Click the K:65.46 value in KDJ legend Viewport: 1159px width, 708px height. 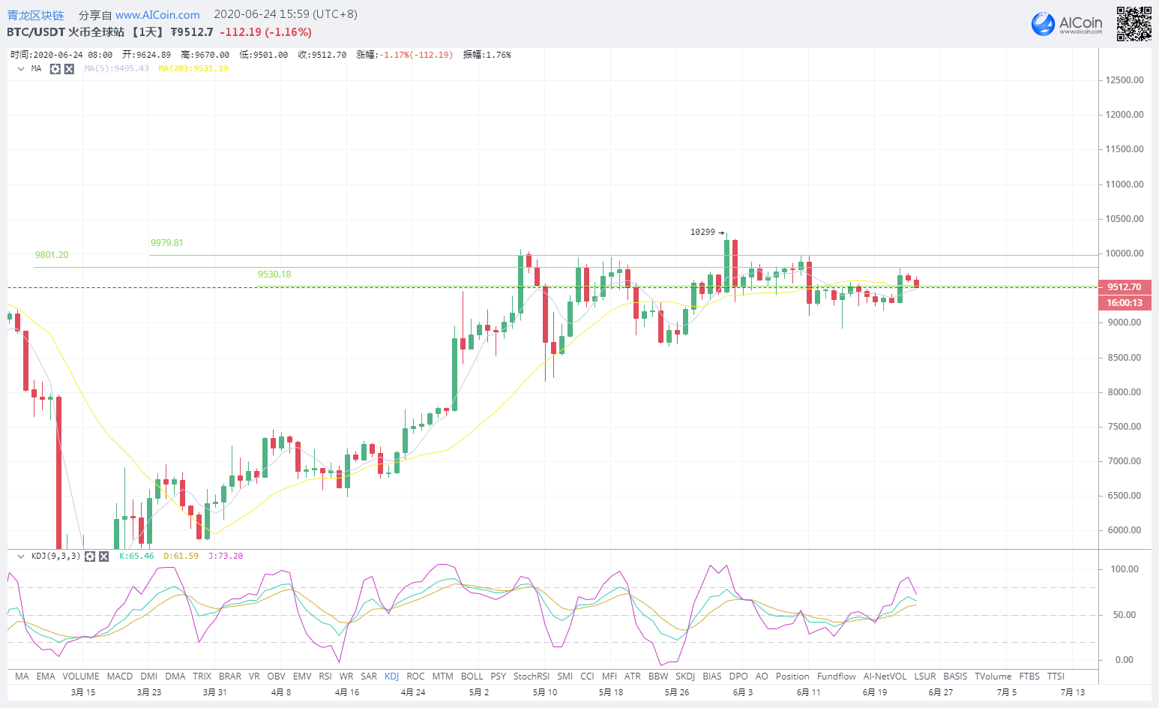136,556
